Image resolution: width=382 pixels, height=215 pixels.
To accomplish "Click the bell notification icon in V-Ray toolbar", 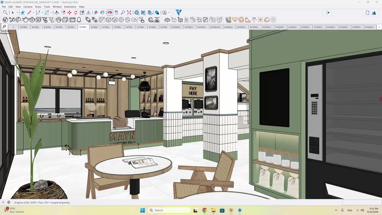I will (x=79, y=20).
